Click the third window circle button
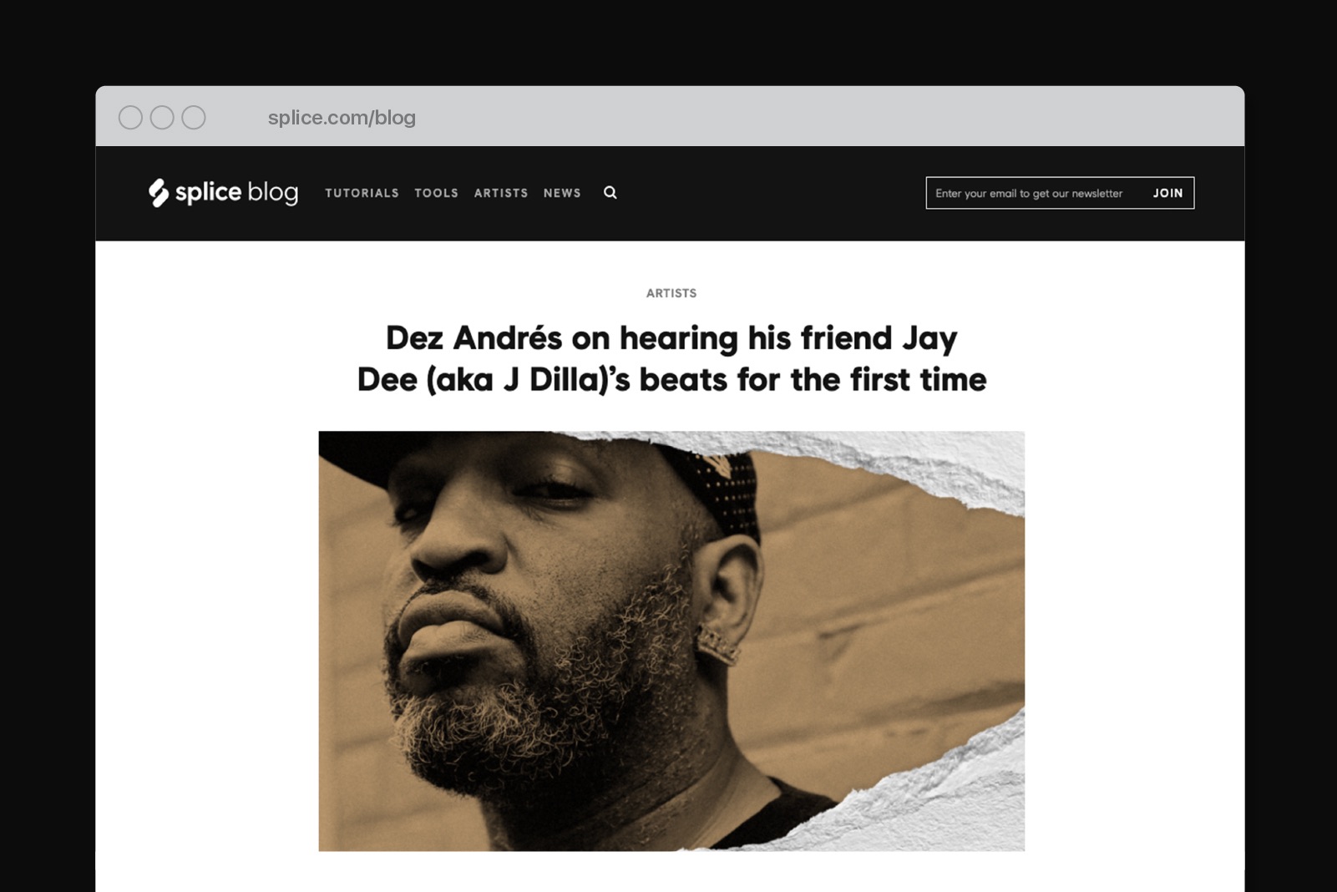Viewport: 1337px width, 892px height. (x=194, y=118)
